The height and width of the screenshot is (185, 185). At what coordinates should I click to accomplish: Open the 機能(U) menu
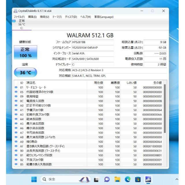pos(45,17)
